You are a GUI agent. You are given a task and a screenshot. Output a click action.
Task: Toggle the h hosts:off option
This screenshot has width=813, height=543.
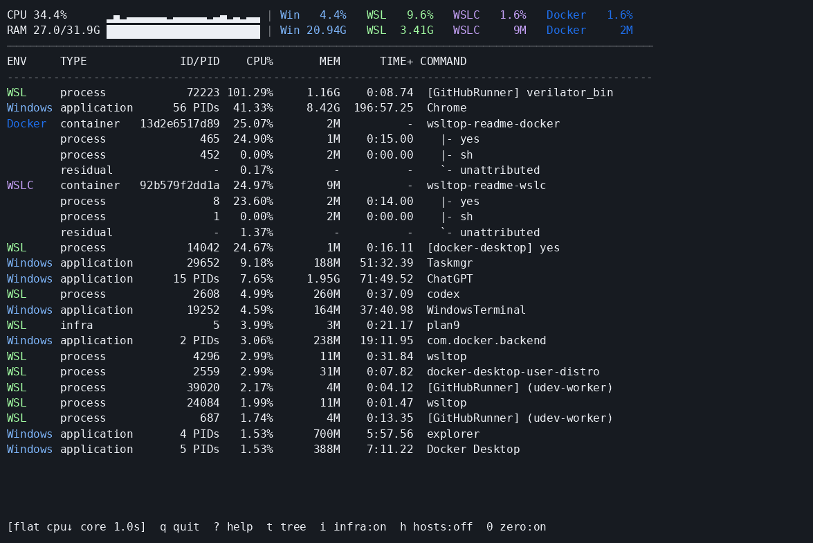(437, 527)
